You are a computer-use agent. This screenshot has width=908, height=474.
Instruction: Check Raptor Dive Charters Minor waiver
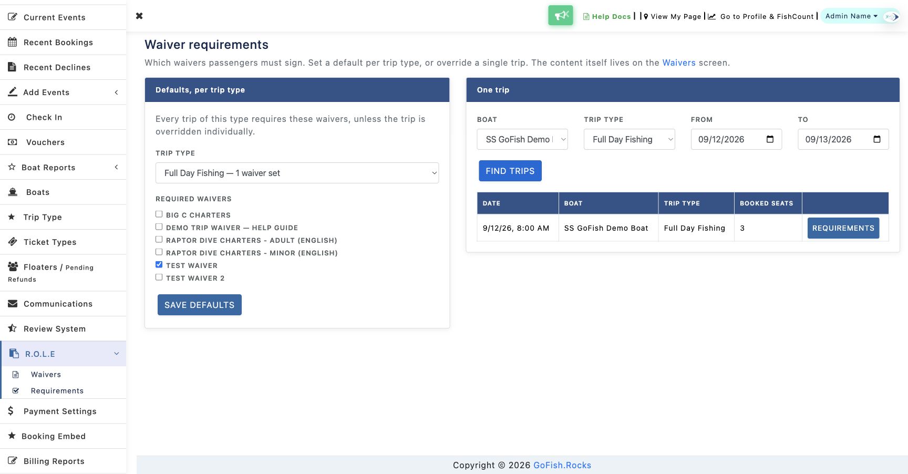(159, 252)
